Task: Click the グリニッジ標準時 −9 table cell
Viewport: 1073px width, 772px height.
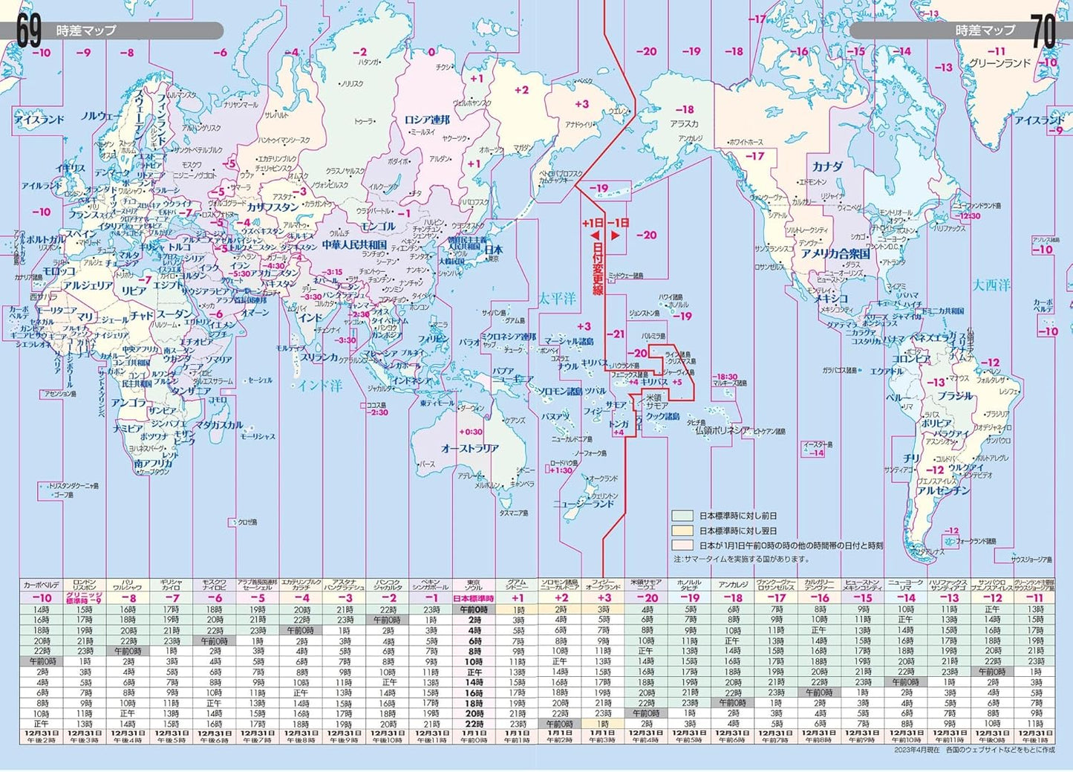Action: click(85, 598)
